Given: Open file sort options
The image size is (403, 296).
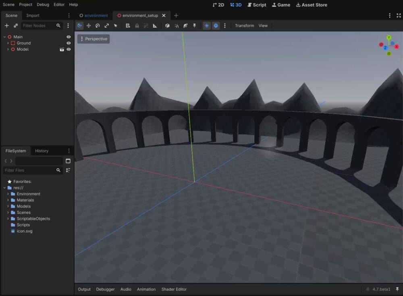Looking at the screenshot, I should pyautogui.click(x=68, y=170).
